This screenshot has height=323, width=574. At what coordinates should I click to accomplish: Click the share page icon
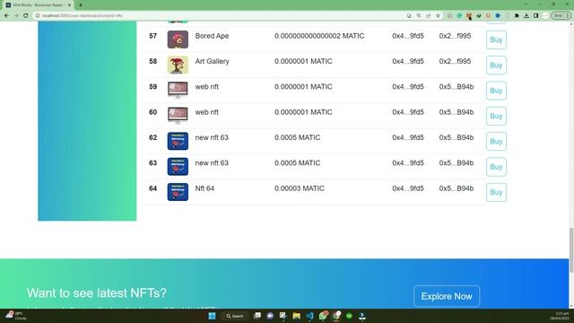click(x=429, y=16)
